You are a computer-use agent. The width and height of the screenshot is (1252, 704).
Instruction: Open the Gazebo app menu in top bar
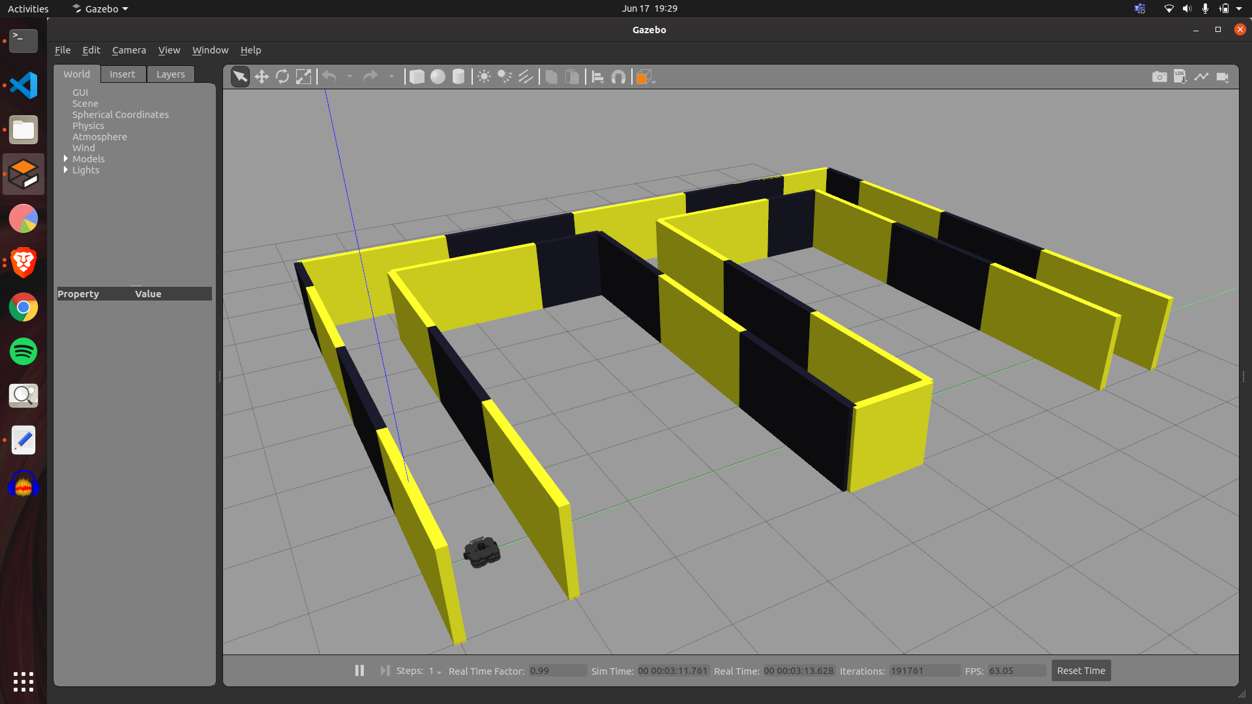point(100,8)
